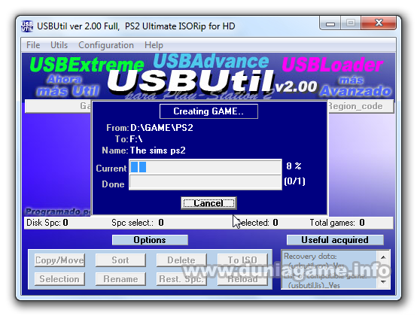Click the Region_code column header
The image size is (417, 316).
361,106
